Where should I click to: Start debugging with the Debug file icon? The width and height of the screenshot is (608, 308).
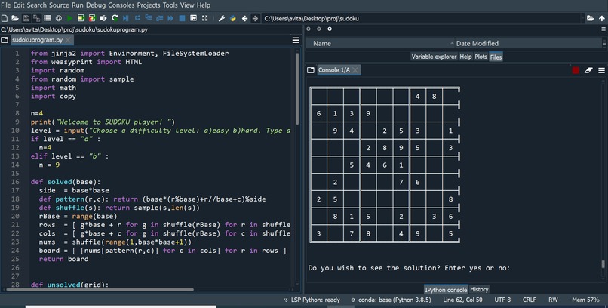pyautogui.click(x=126, y=18)
